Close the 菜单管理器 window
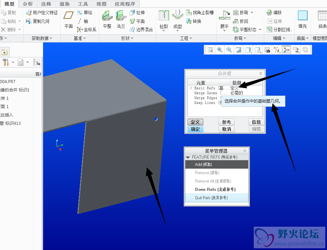 pos(245,151)
